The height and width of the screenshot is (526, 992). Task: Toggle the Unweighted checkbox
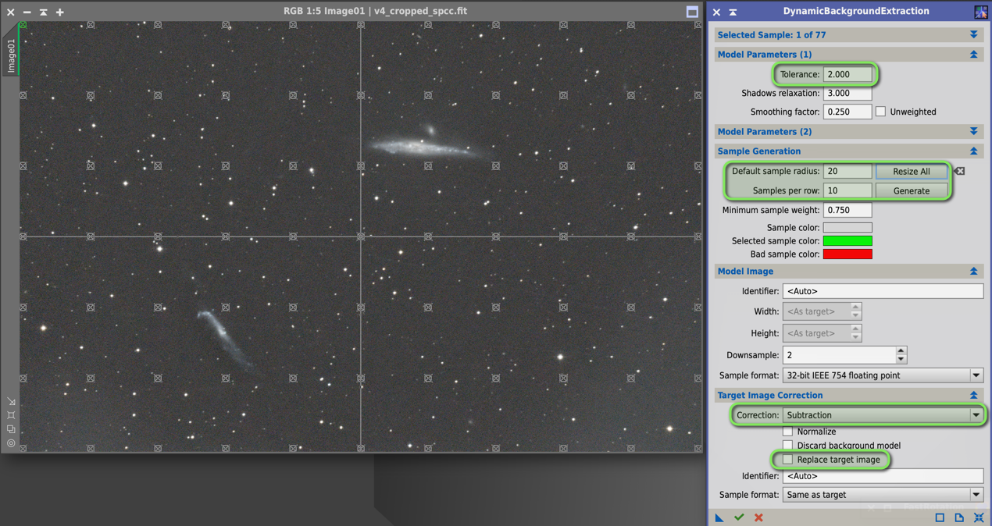tap(880, 112)
